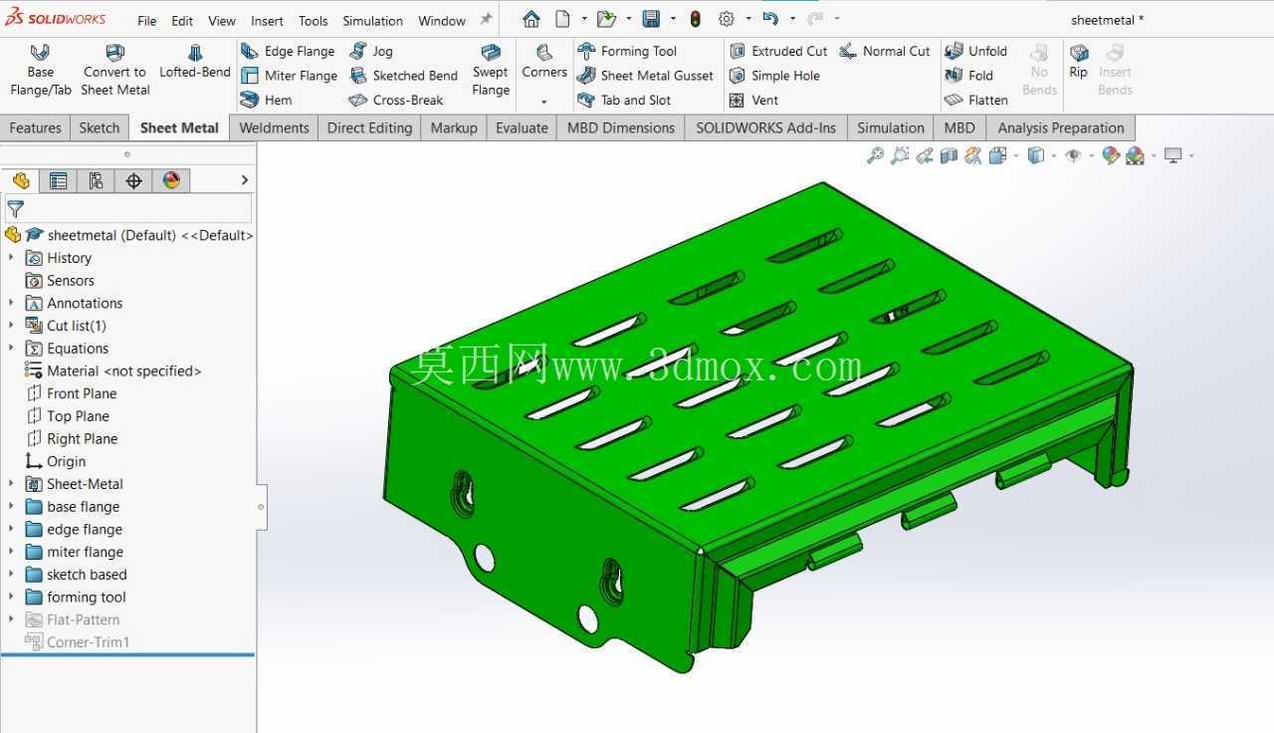Select Sheet Metal Gusset
The height and width of the screenshot is (733, 1274).
coord(645,76)
